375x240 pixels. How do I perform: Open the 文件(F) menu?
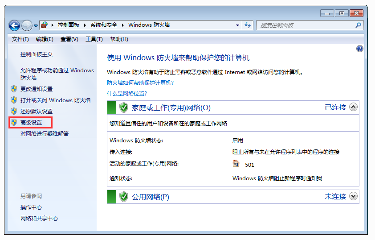(x=20, y=39)
